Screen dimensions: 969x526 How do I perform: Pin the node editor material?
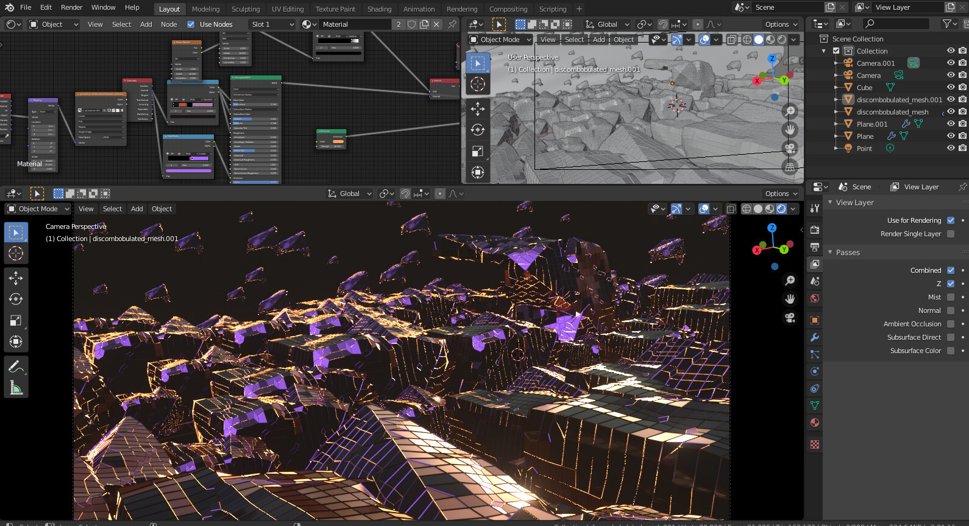click(452, 24)
